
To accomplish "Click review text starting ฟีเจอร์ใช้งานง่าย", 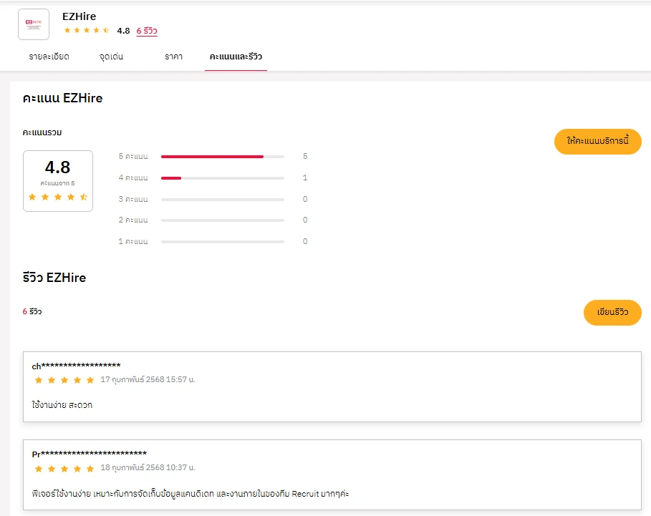I will click(191, 494).
